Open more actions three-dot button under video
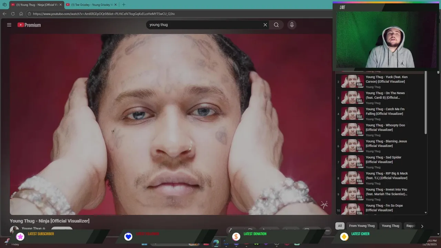This screenshot has width=441, height=248. (327, 231)
